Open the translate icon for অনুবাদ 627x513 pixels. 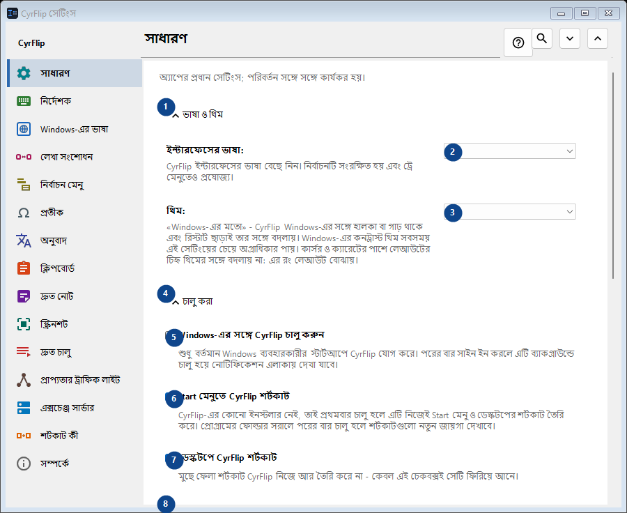(24, 240)
